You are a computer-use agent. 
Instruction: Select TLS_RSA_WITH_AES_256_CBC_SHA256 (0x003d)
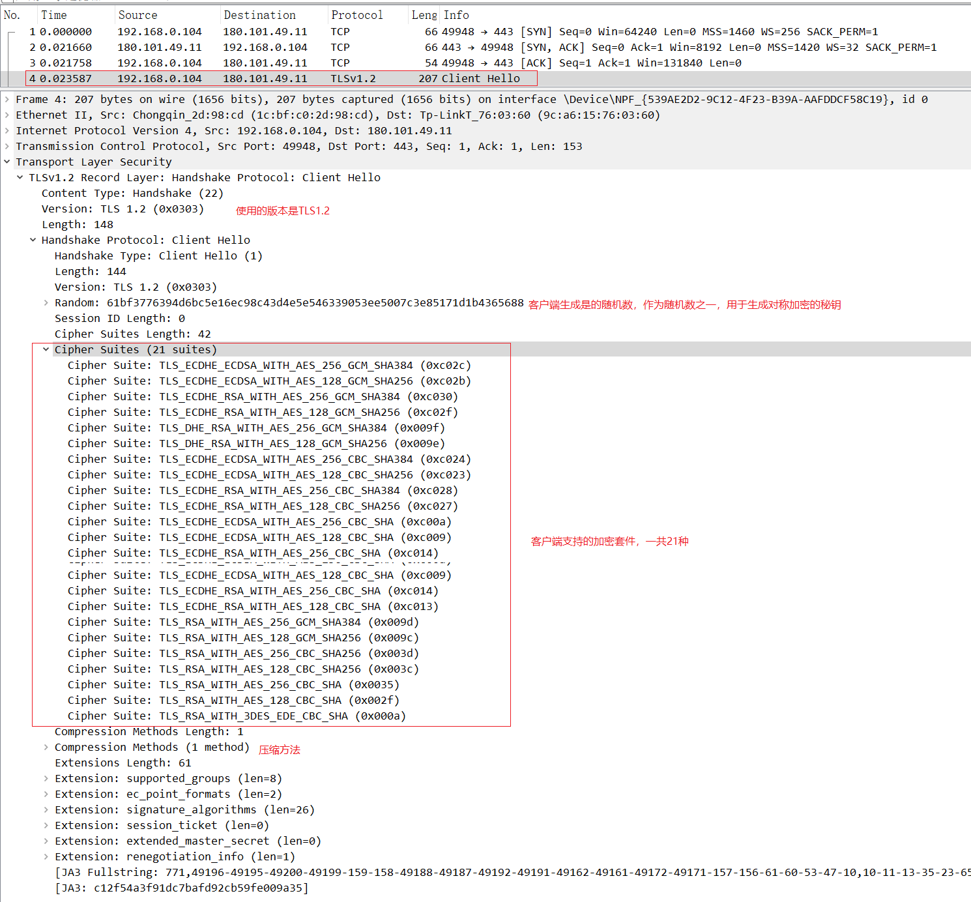point(243,654)
